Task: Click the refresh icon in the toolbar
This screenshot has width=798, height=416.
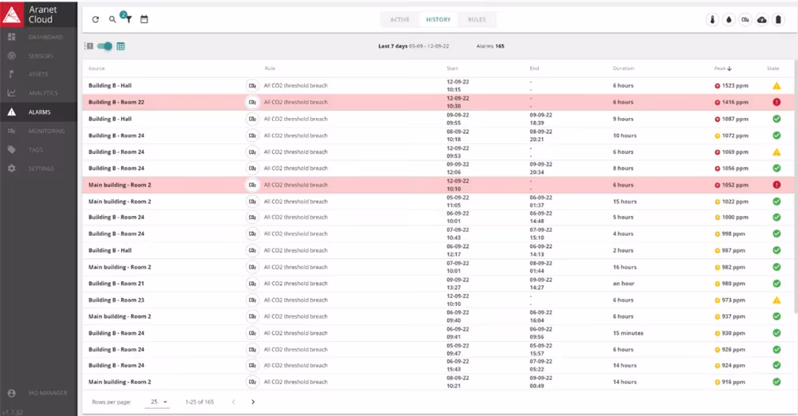Action: [x=95, y=19]
